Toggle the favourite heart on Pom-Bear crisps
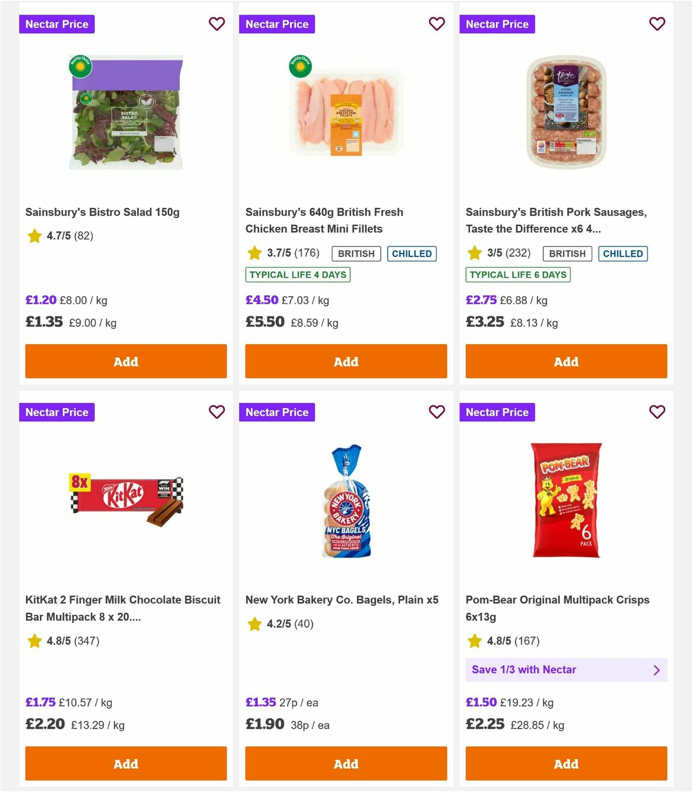Viewport: 692px width, 792px height. point(657,412)
